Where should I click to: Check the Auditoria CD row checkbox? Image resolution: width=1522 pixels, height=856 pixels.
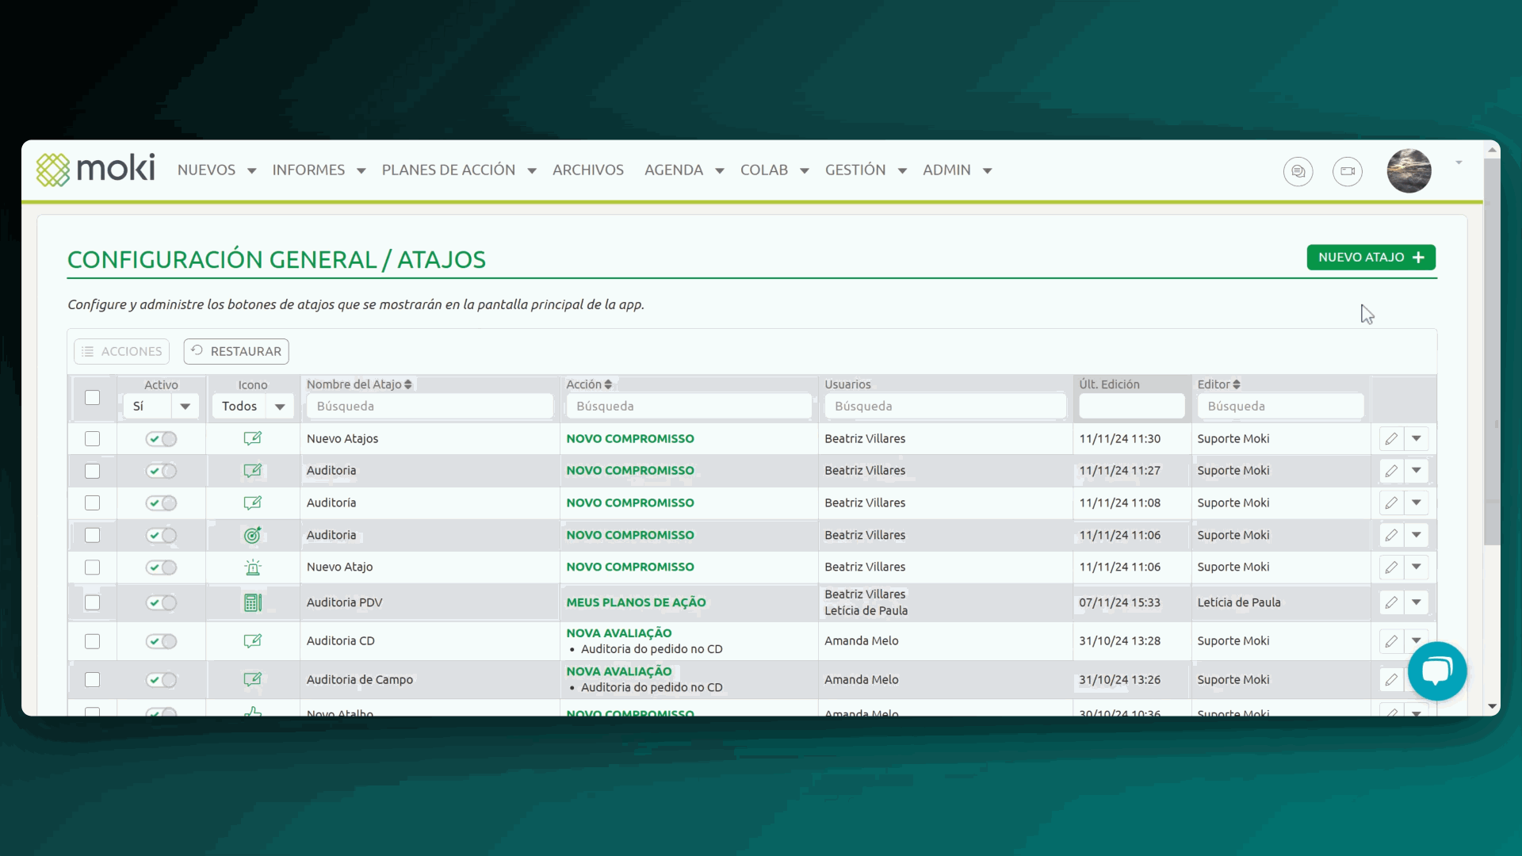click(93, 641)
